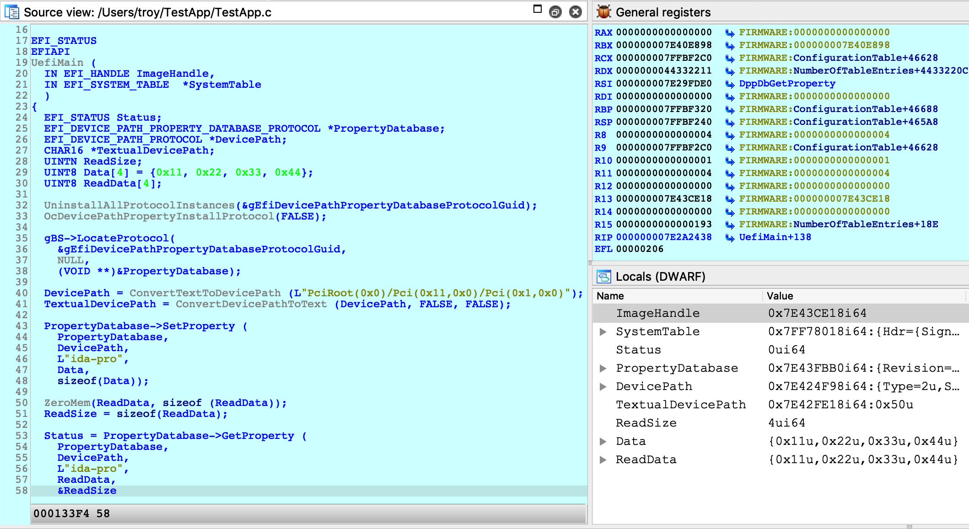
Task: Click the R15 register jump arrow
Action: coord(730,224)
